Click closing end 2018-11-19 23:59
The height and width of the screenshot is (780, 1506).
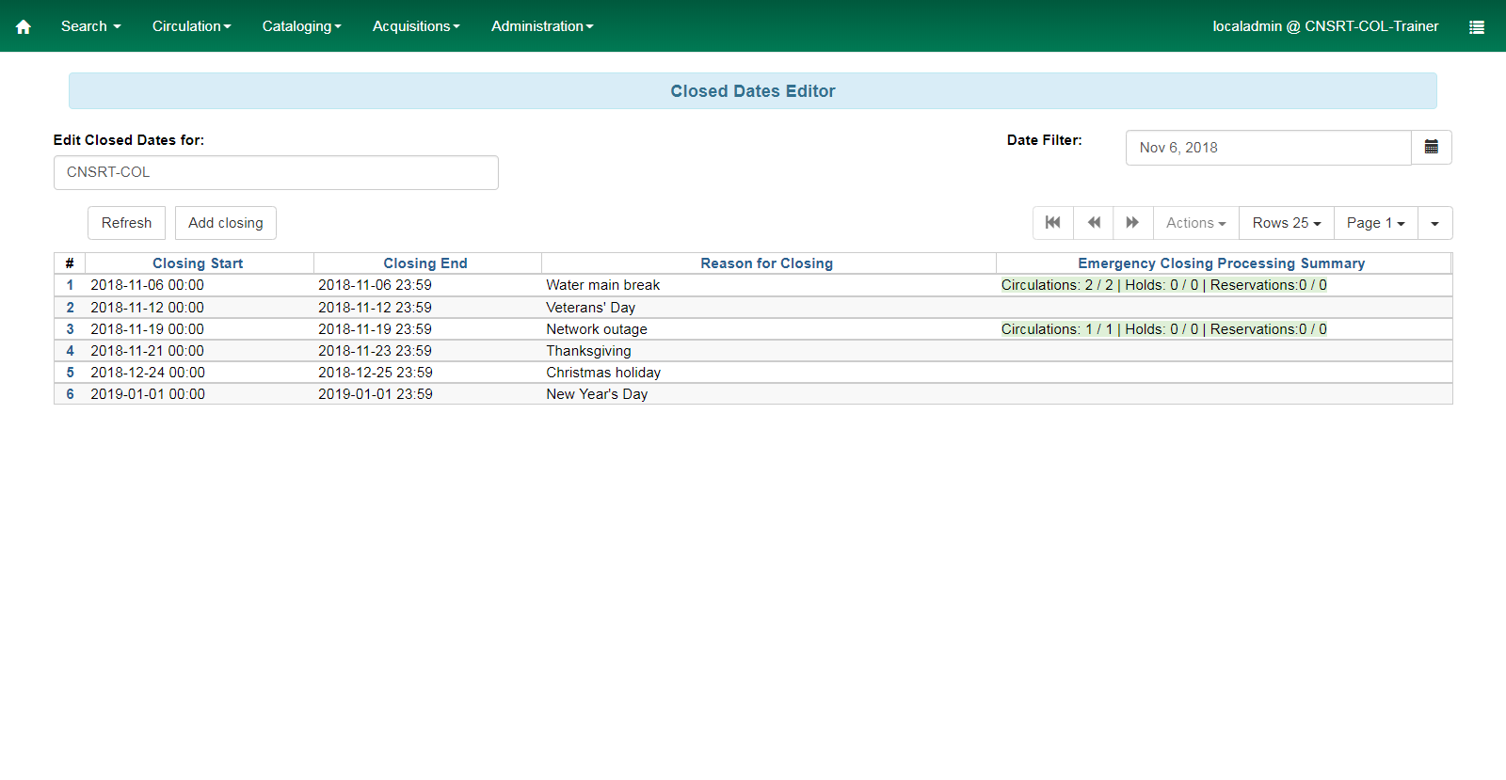pos(375,329)
